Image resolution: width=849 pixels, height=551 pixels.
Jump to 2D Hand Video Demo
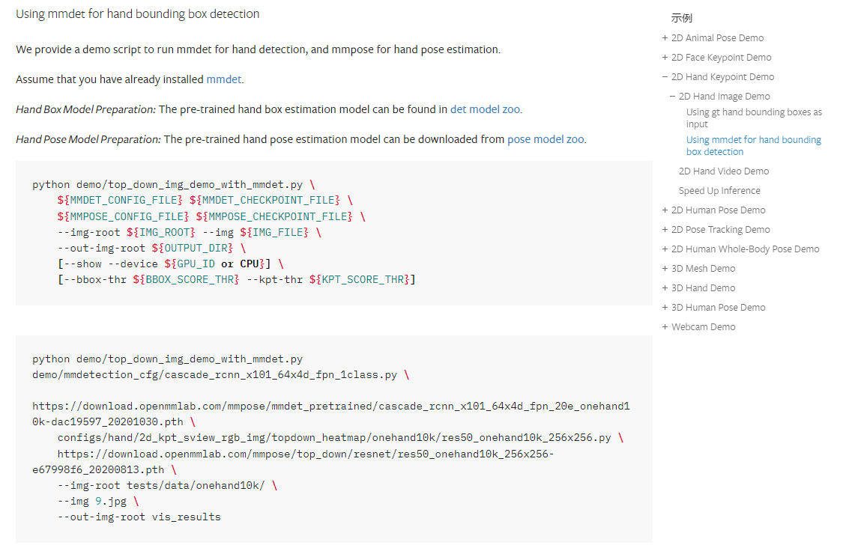tap(723, 171)
